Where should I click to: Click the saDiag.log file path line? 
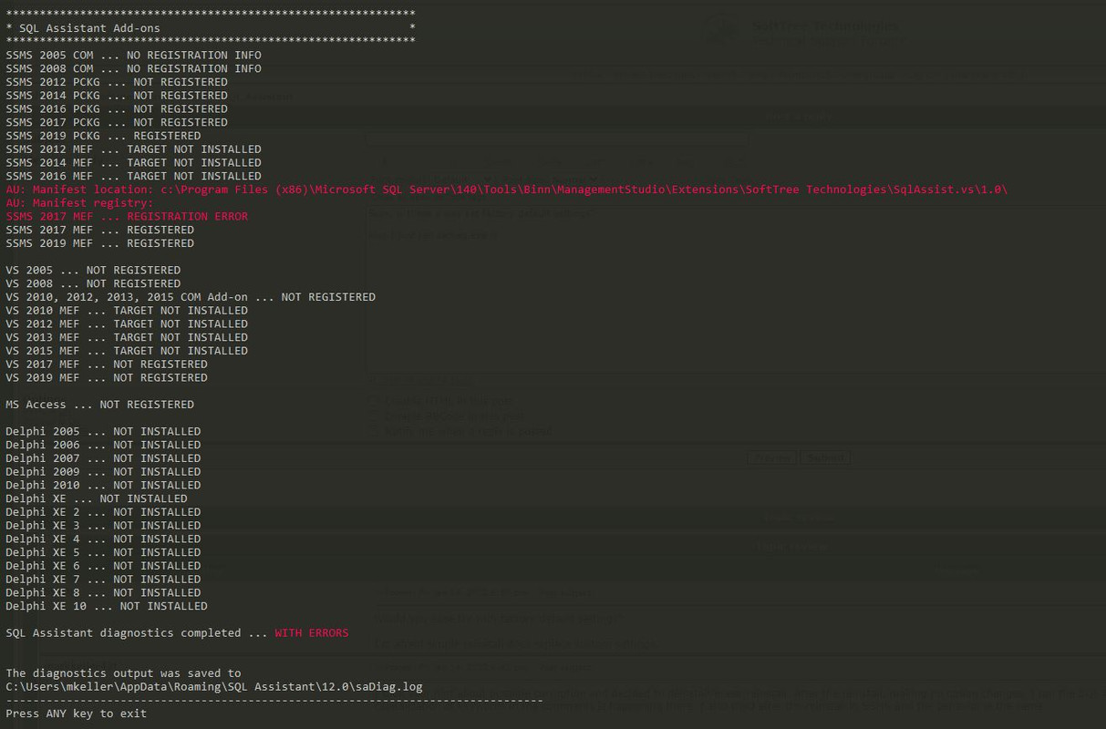tap(214, 687)
